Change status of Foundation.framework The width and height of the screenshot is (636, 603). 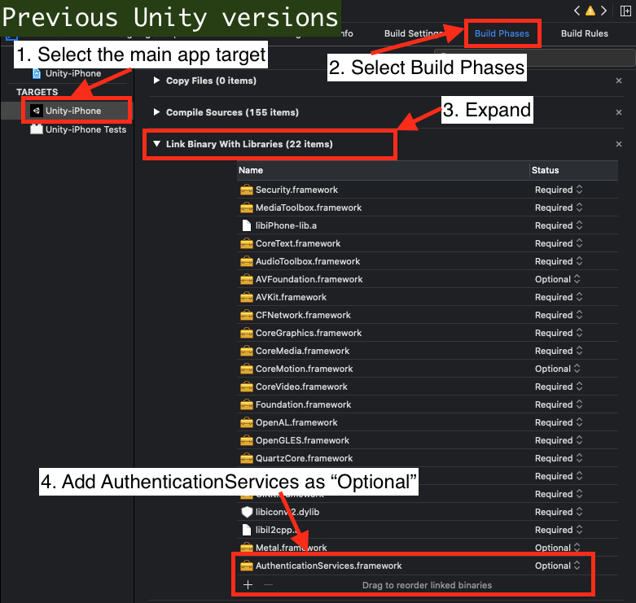(559, 404)
